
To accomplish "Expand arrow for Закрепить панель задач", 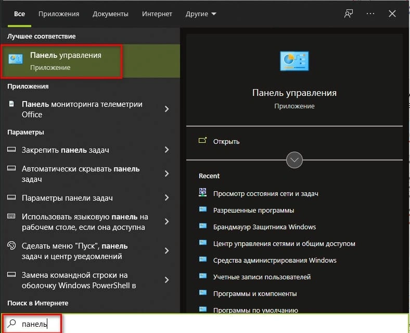I will (x=167, y=150).
